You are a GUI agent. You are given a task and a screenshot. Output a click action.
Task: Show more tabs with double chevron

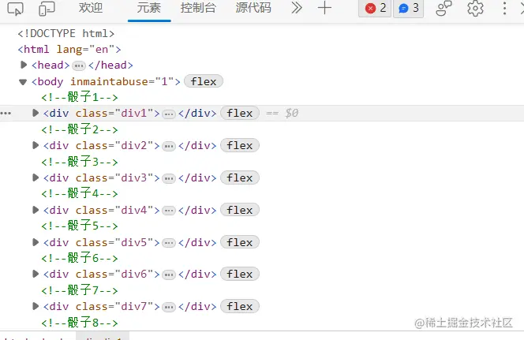coord(297,8)
